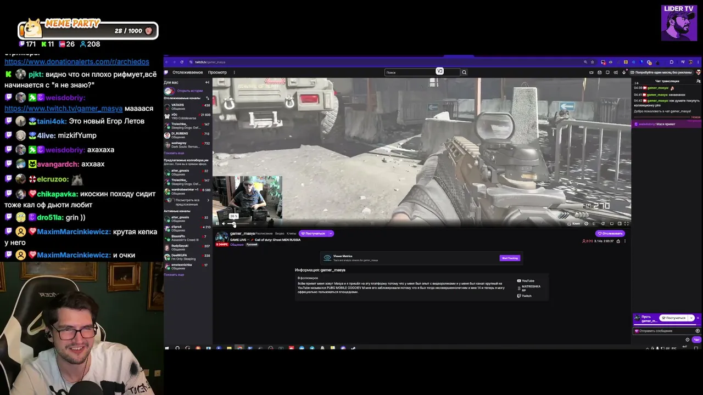Open chat settings gear
The height and width of the screenshot is (395, 703).
pyautogui.click(x=687, y=340)
